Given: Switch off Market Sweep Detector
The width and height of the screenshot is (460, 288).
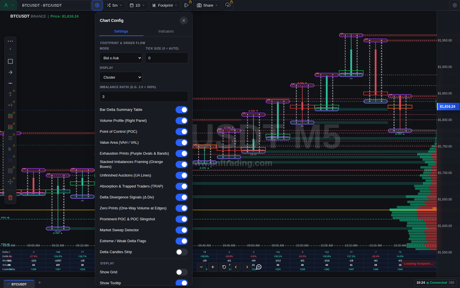Looking at the screenshot, I should pos(182,230).
